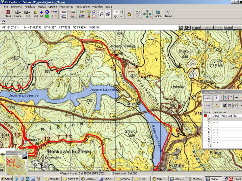Image resolution: width=242 pixels, height=181 pixels.
Task: Toggle the map view window icon
Action: click(108, 14)
